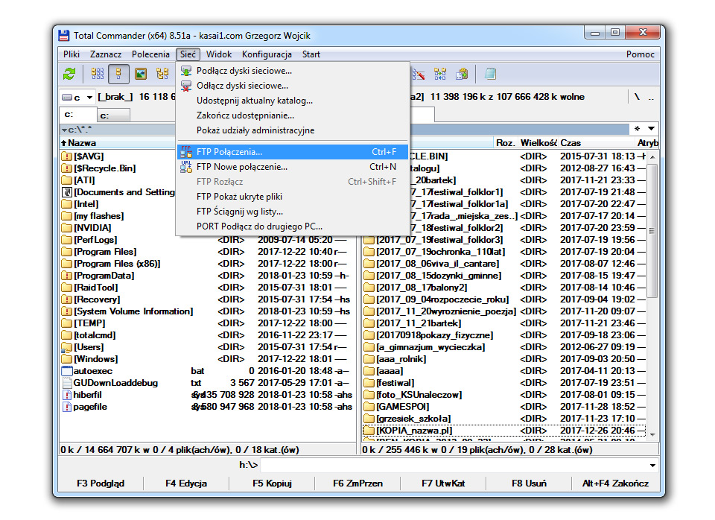Image resolution: width=715 pixels, height=520 pixels.
Task: Toggle the full details view toolbar icon
Action: [118, 74]
